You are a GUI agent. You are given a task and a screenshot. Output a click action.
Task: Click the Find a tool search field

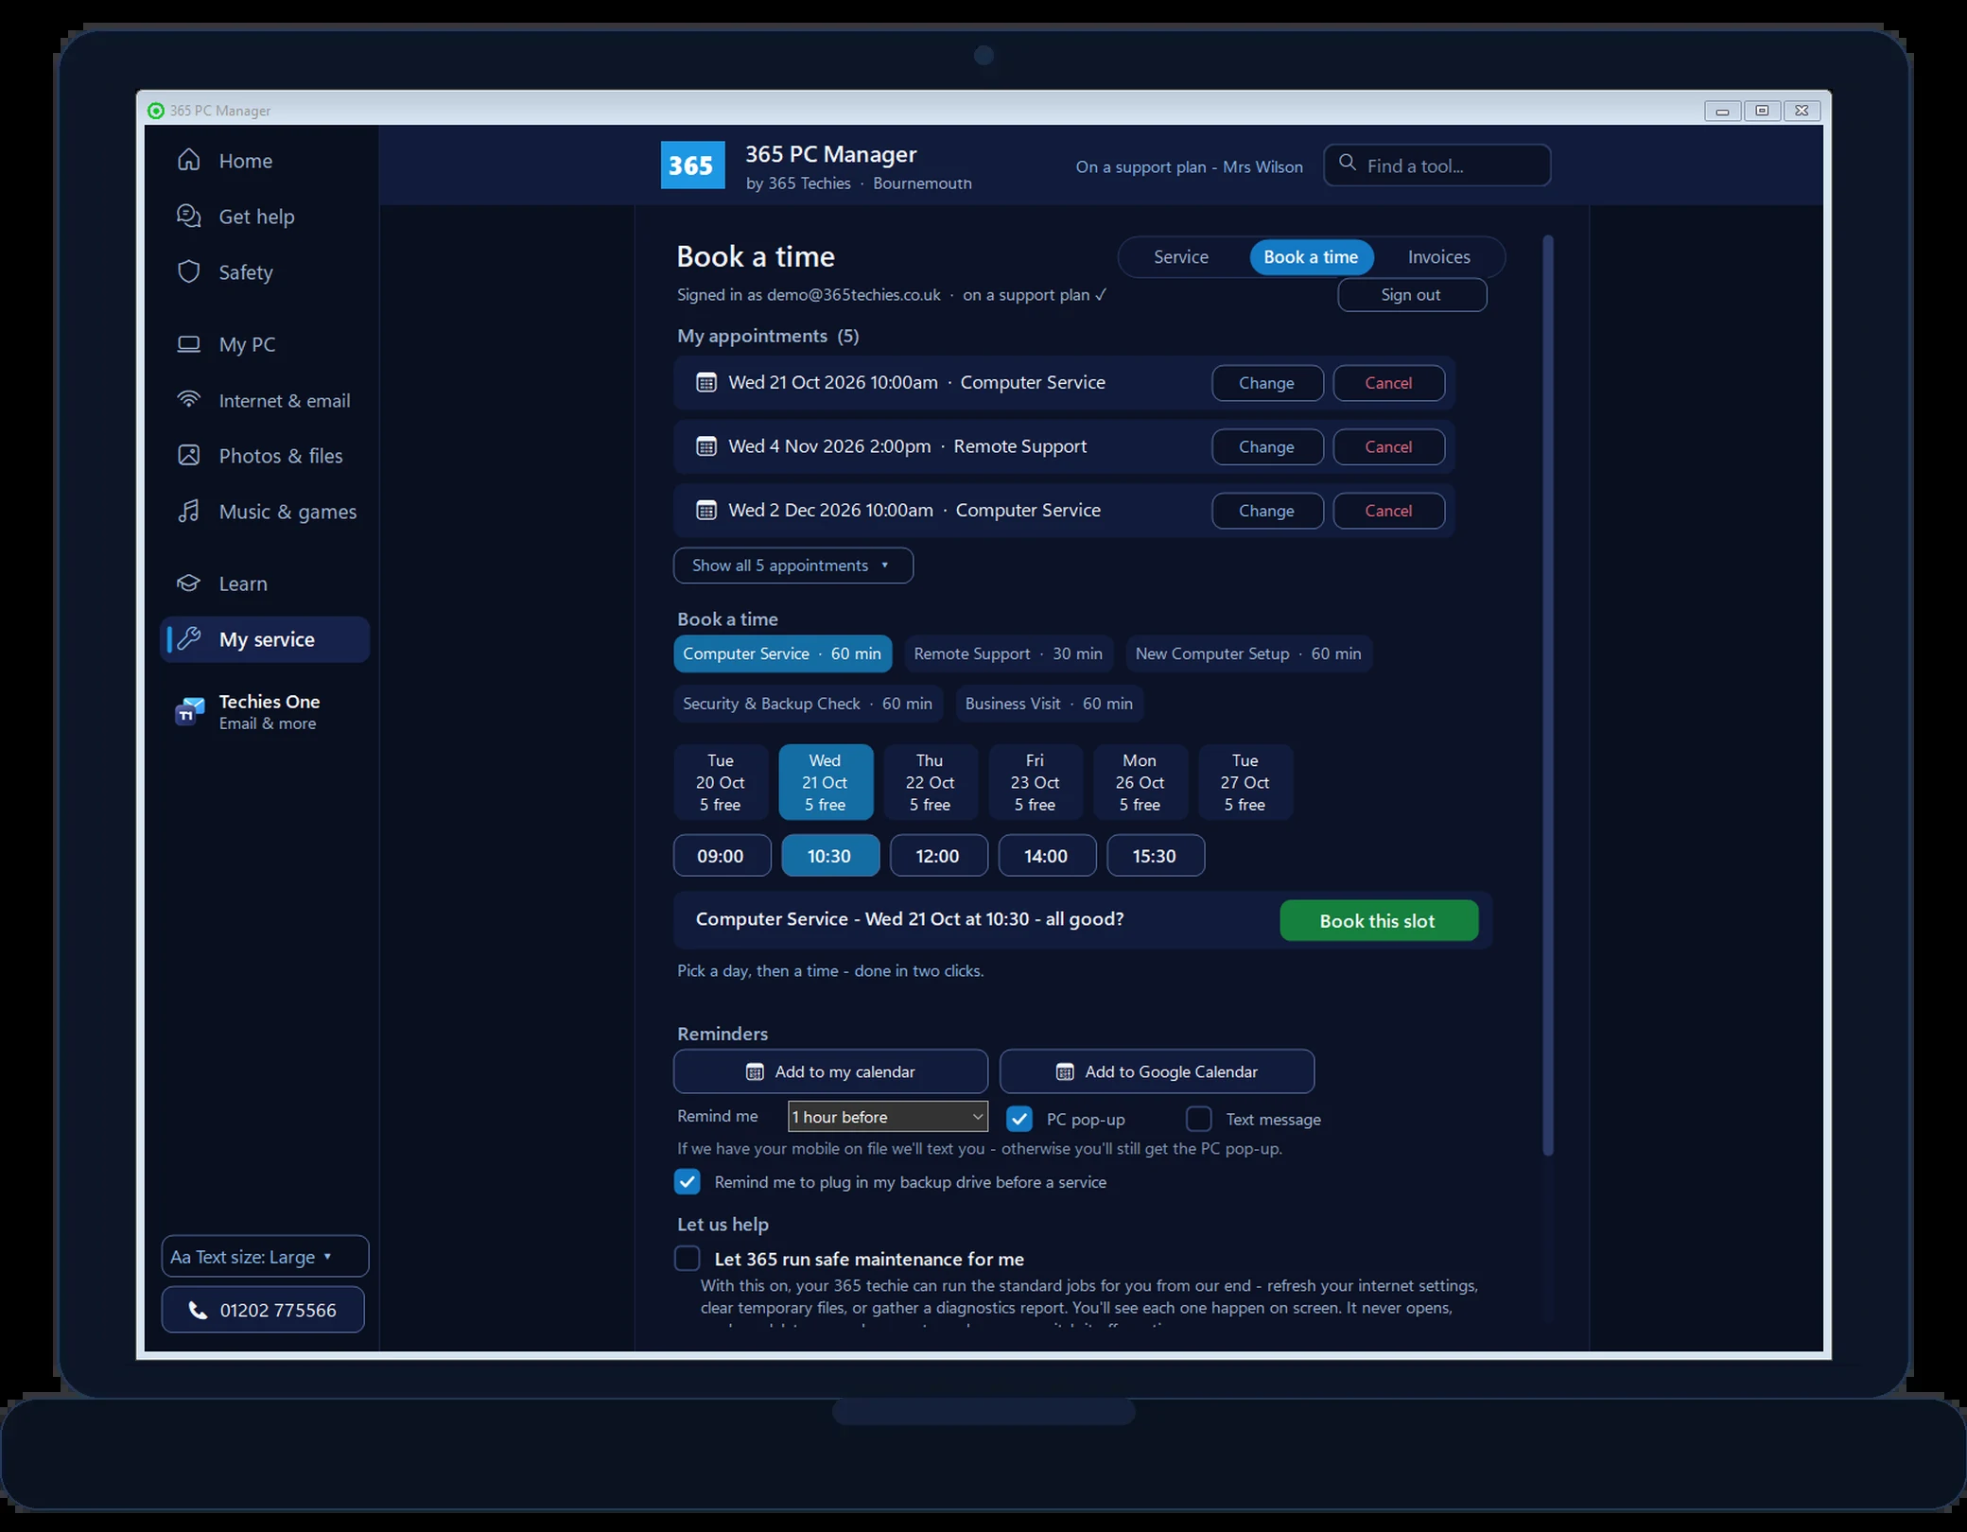pos(1436,165)
